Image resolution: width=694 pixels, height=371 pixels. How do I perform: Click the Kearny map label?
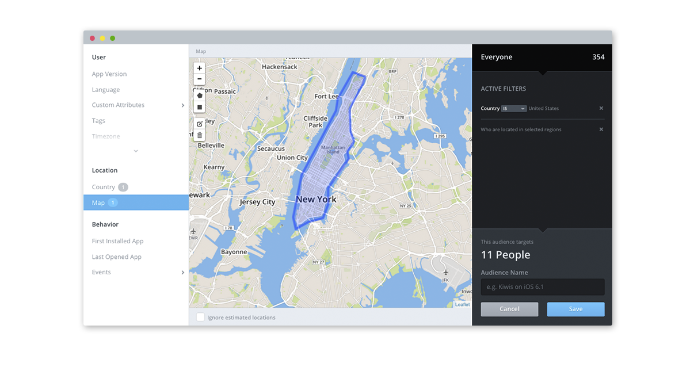tap(214, 167)
